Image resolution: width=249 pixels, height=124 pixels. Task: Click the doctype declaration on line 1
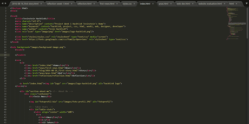click(x=19, y=8)
